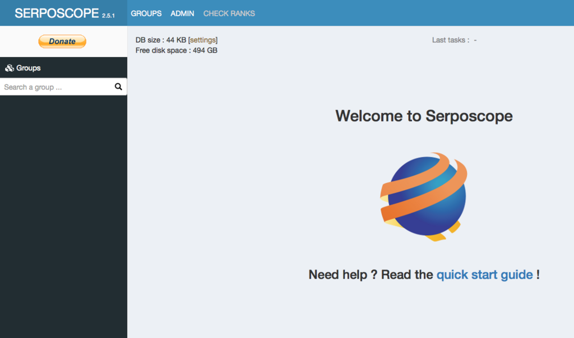
Task: Click the magnifier search icon
Action: click(x=118, y=87)
